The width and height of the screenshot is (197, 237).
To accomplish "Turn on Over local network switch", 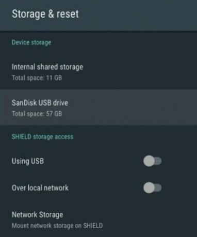I will (x=152, y=188).
